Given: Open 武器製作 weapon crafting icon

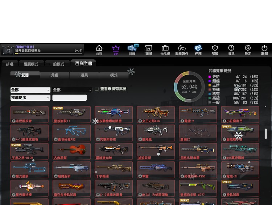Looking at the screenshot, I should click(x=181, y=50).
